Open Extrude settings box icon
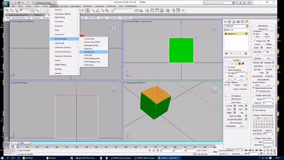Screen dimensions: 284x160 (x=235, y=106)
